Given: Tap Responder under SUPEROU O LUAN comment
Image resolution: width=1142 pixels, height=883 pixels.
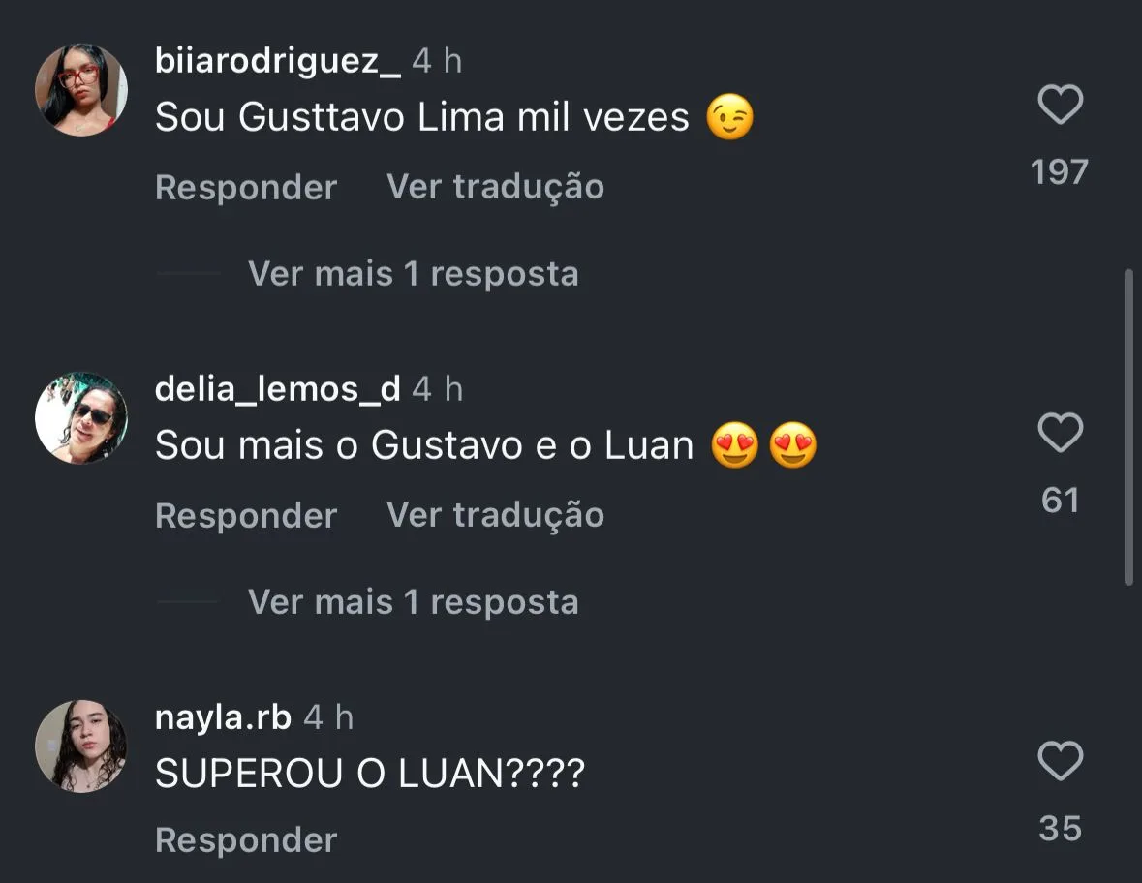Looking at the screenshot, I should click(246, 840).
